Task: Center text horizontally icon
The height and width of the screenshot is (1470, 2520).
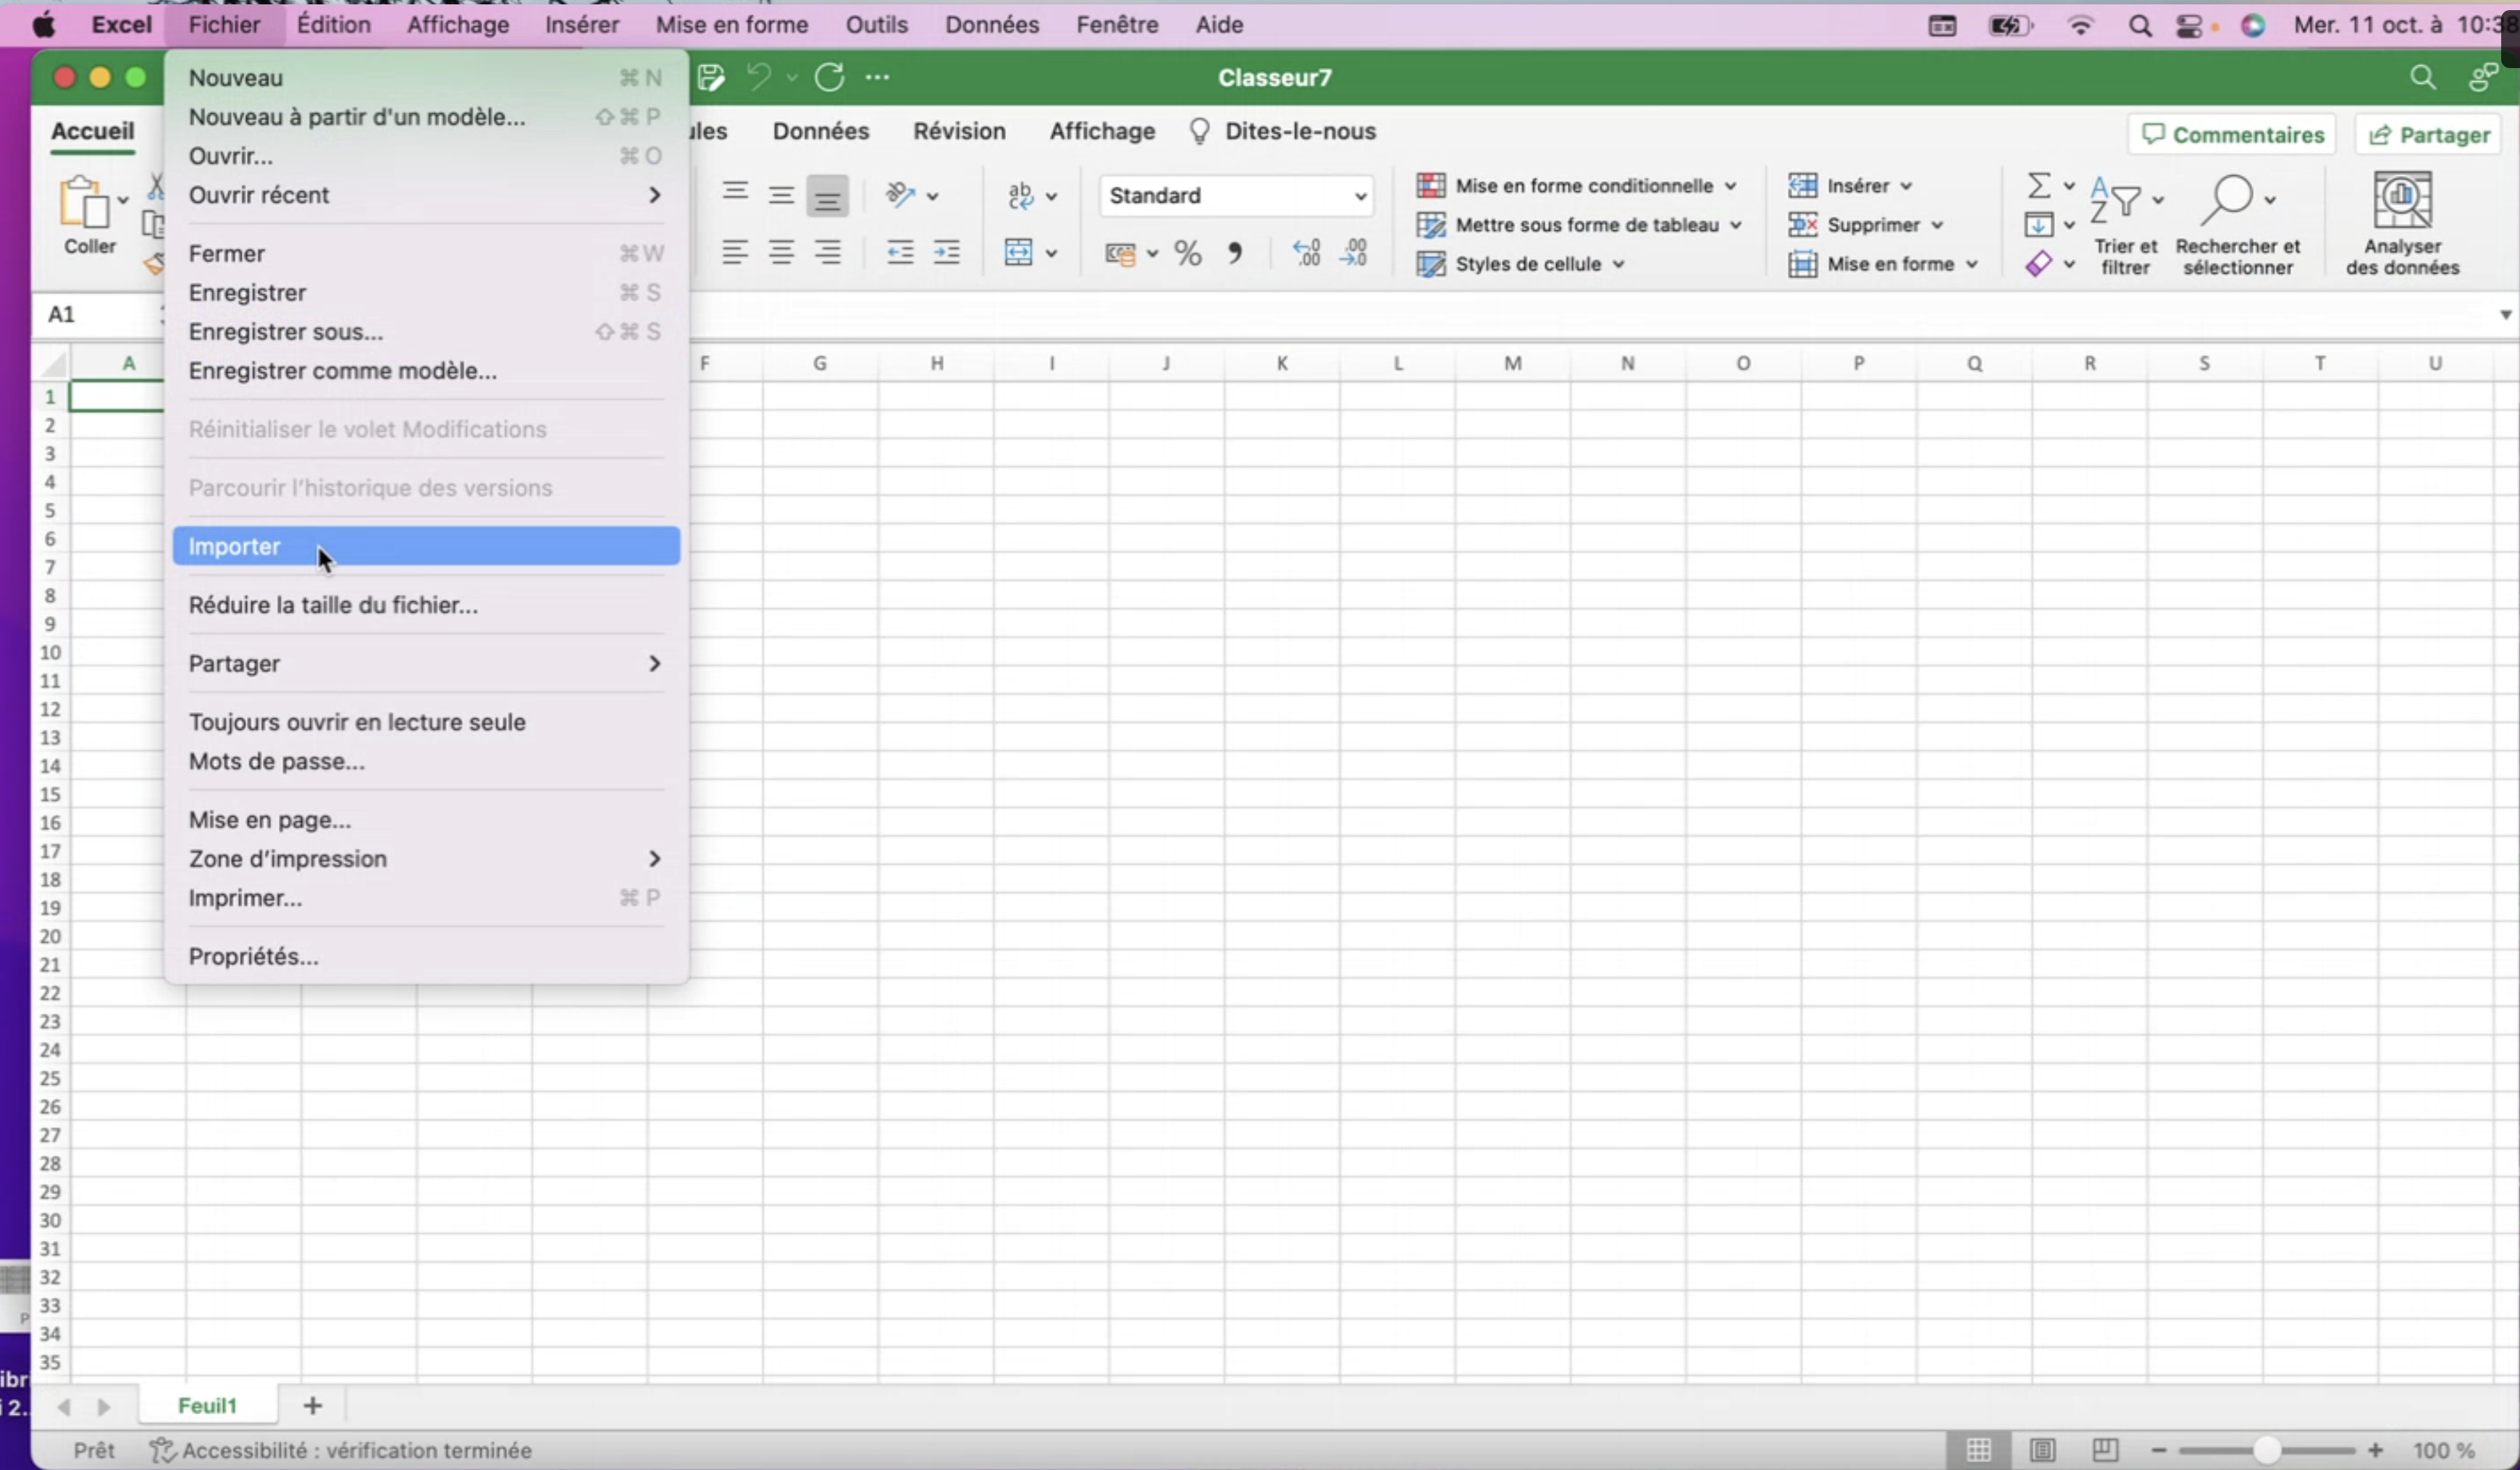Action: click(x=782, y=253)
